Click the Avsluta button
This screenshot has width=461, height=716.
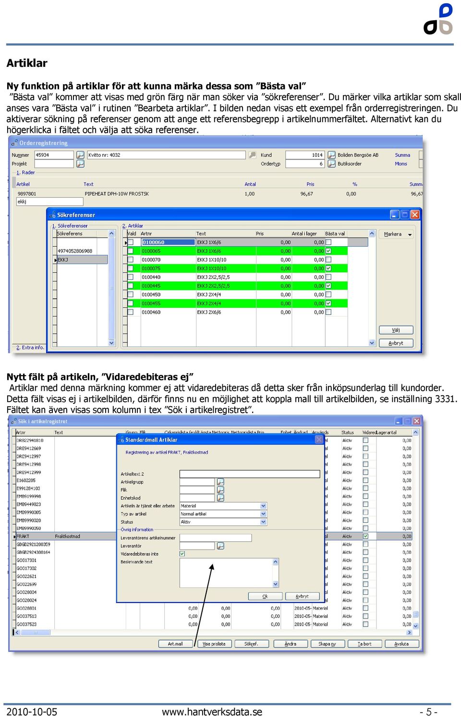click(x=402, y=644)
